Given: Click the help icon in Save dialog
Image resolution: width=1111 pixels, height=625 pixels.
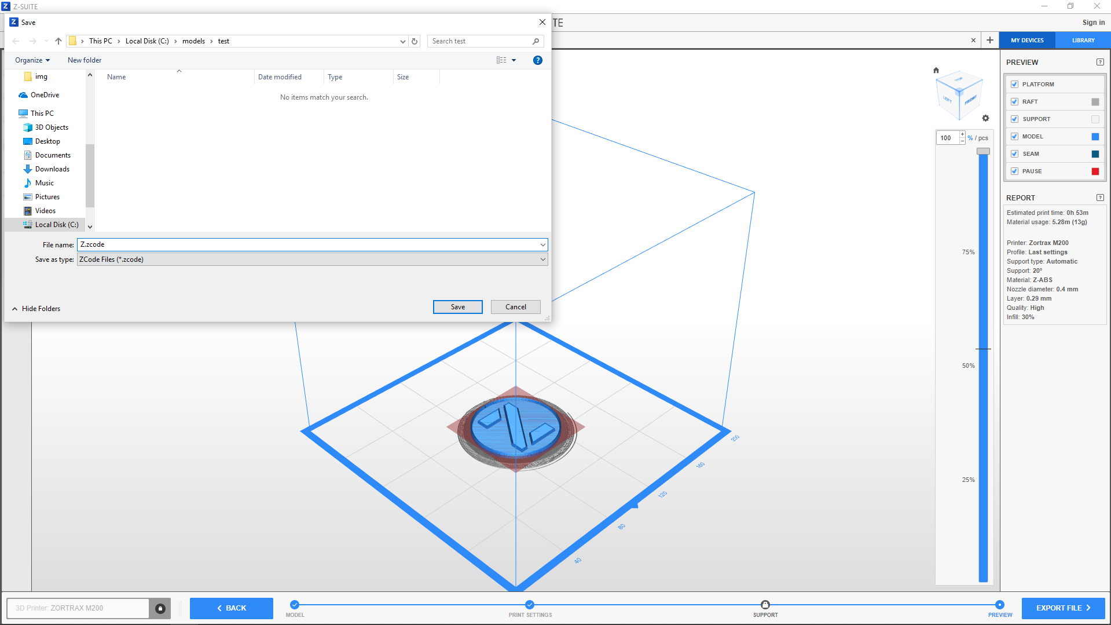Looking at the screenshot, I should click(537, 60).
